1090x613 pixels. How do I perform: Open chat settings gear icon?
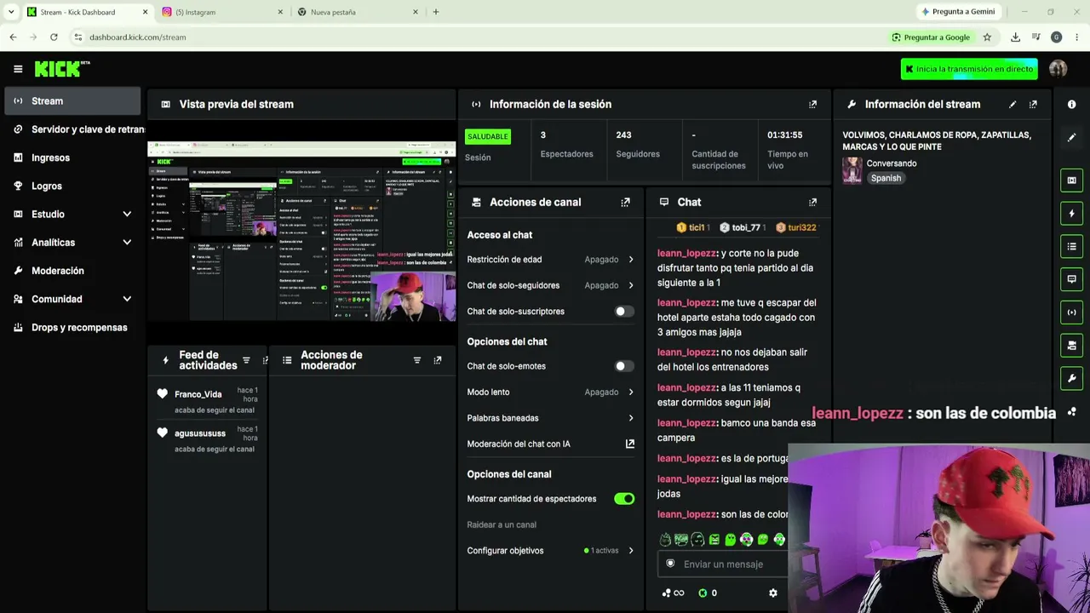[x=772, y=593]
